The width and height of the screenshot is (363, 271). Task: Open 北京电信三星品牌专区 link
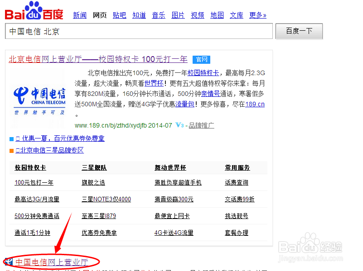pos(49,150)
